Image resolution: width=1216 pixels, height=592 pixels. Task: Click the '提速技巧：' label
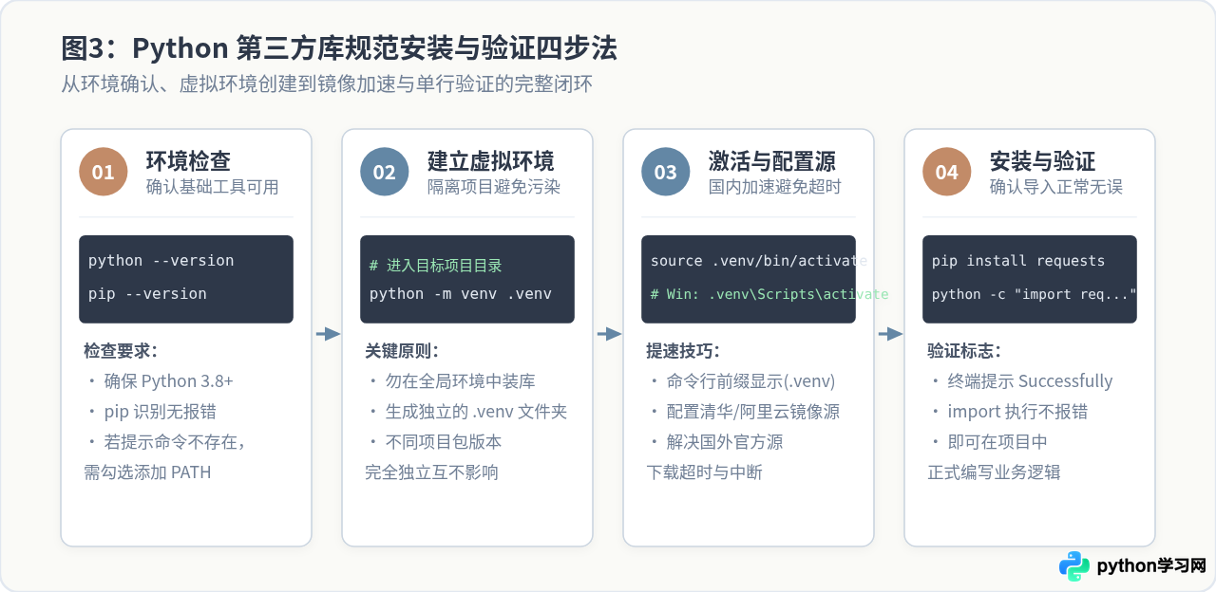(x=683, y=351)
